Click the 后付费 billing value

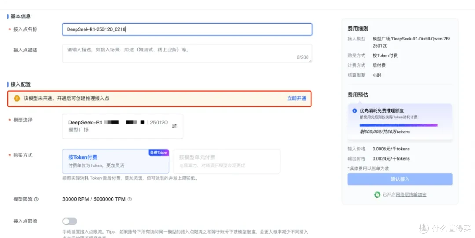(379, 65)
